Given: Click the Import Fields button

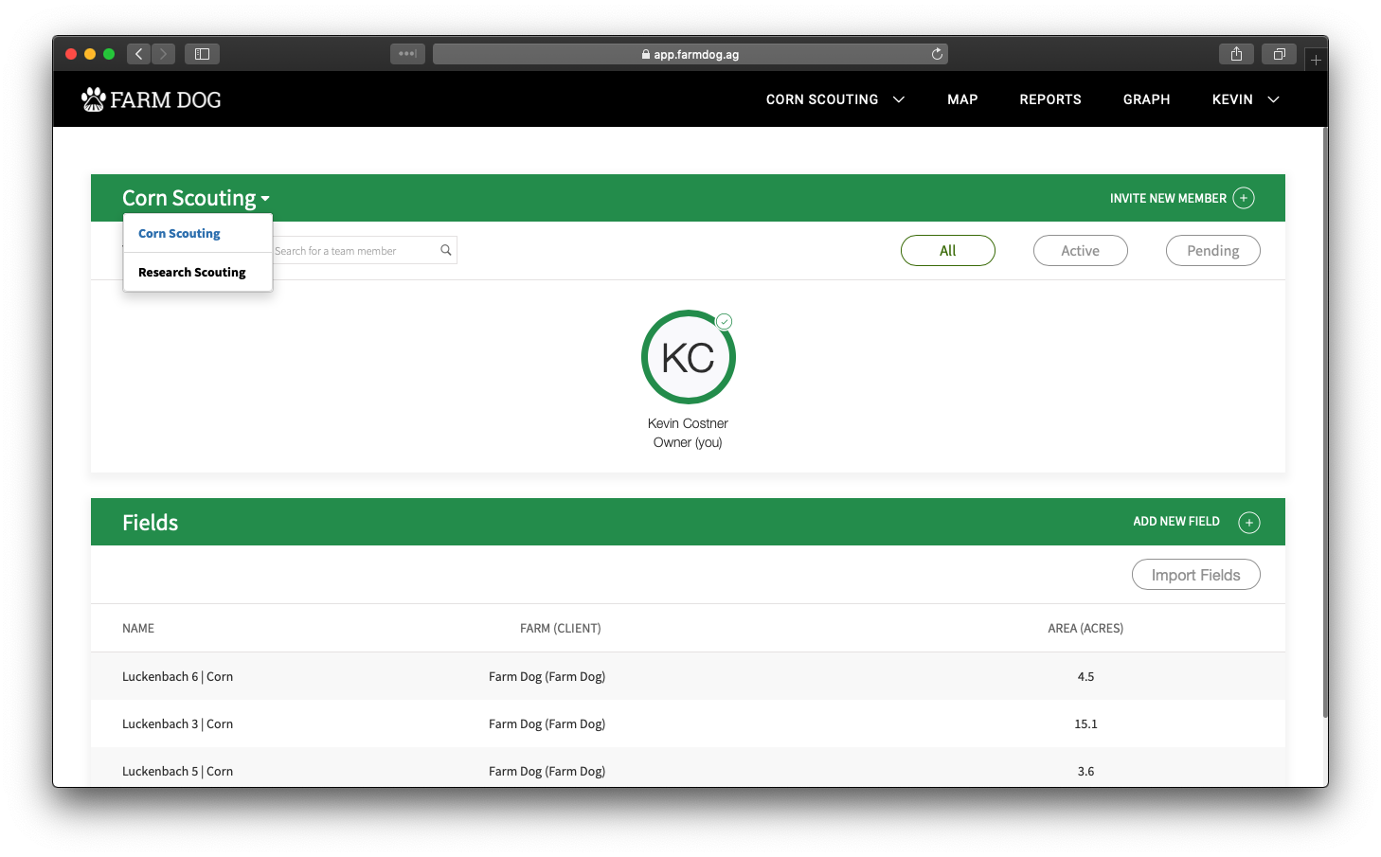Looking at the screenshot, I should [x=1196, y=575].
